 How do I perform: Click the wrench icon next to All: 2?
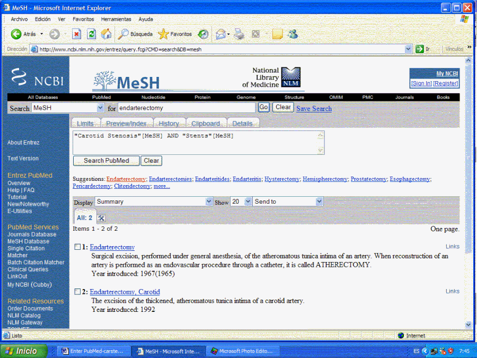click(x=102, y=218)
